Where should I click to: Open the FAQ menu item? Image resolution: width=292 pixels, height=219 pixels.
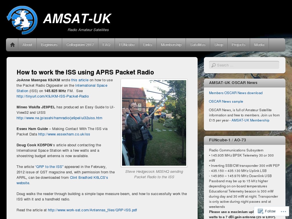coord(106,45)
